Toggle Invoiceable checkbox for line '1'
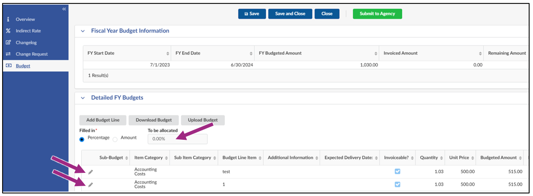This screenshot has width=533, height=196. pyautogui.click(x=397, y=184)
